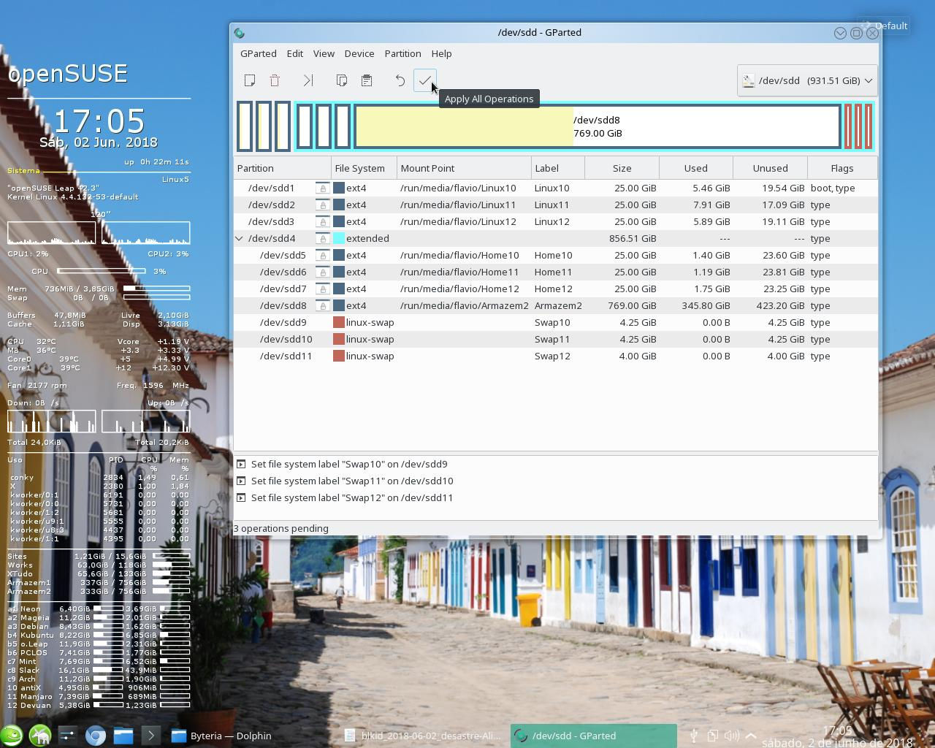Click the Armazem2 label cell
This screenshot has height=748, width=935.
pyautogui.click(x=558, y=305)
